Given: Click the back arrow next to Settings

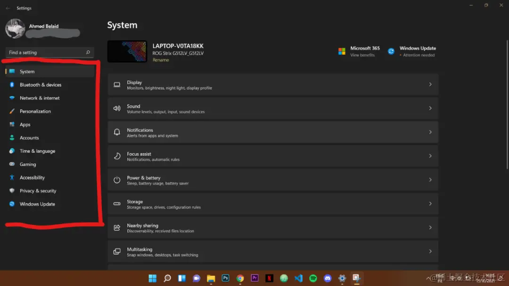Looking at the screenshot, I should [8, 8].
